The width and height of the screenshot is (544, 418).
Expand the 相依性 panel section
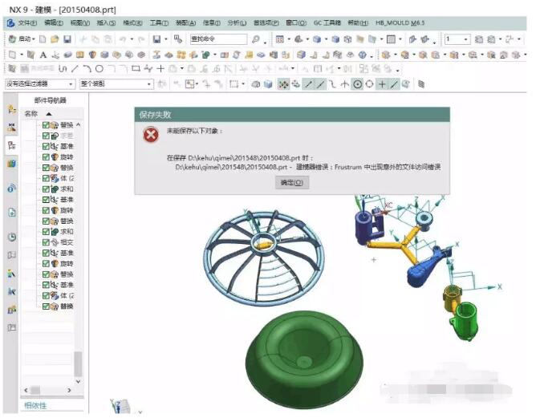(x=35, y=405)
